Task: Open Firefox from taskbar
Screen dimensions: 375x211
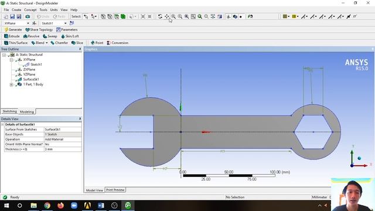Action: (60, 206)
